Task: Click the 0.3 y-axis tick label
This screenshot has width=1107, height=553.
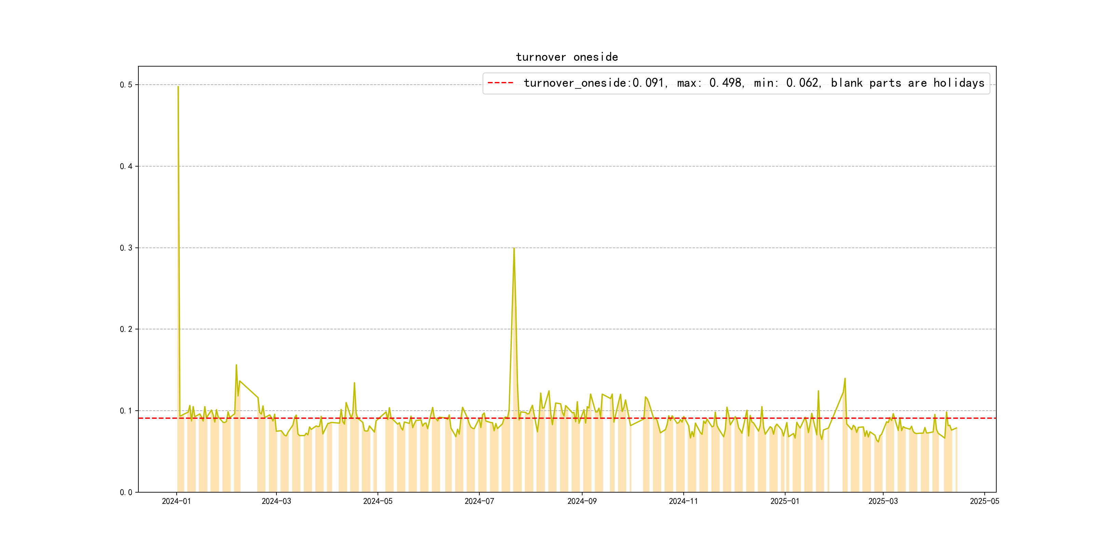Action: click(126, 248)
